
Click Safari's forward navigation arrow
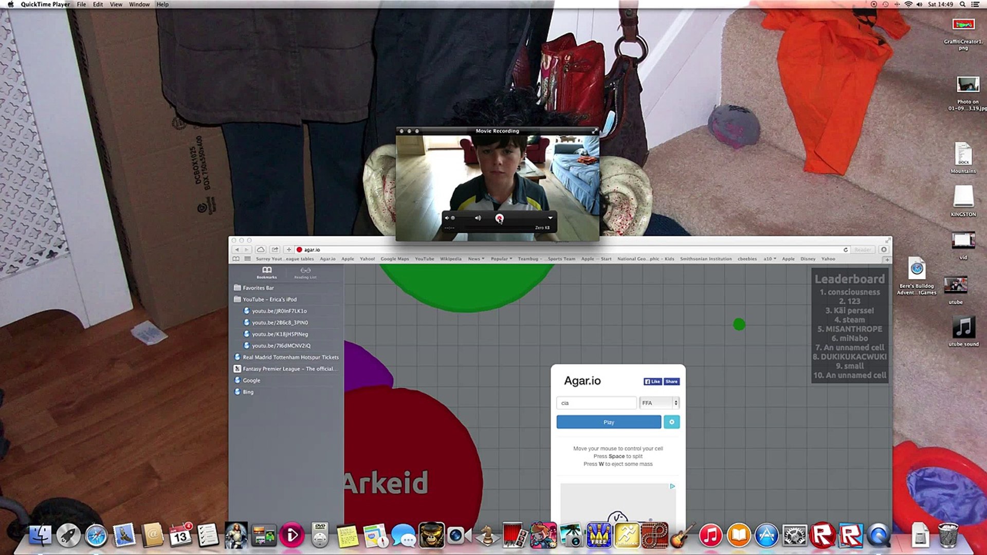(x=247, y=250)
